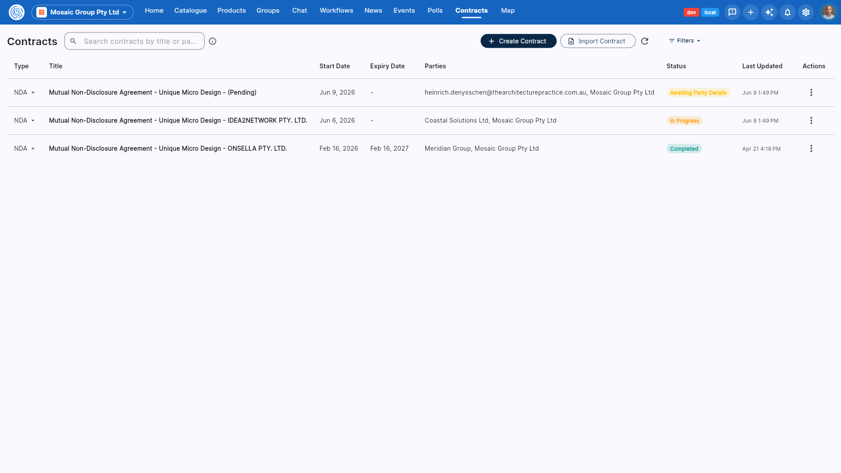This screenshot has height=473, width=841.
Task: Click the Awaiting Party Details status badge
Action: pyautogui.click(x=698, y=92)
